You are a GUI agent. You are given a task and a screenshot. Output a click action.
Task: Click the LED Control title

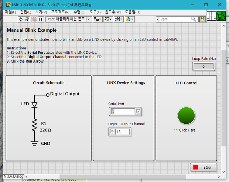[187, 83]
